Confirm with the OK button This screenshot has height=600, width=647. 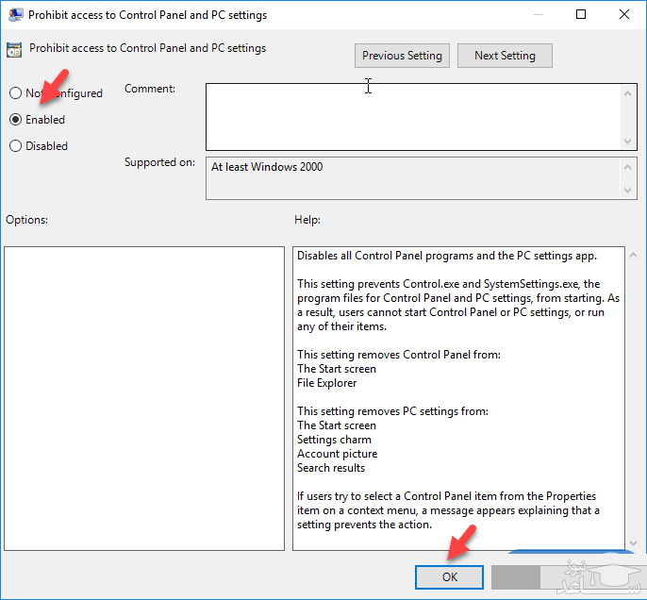pos(449,577)
